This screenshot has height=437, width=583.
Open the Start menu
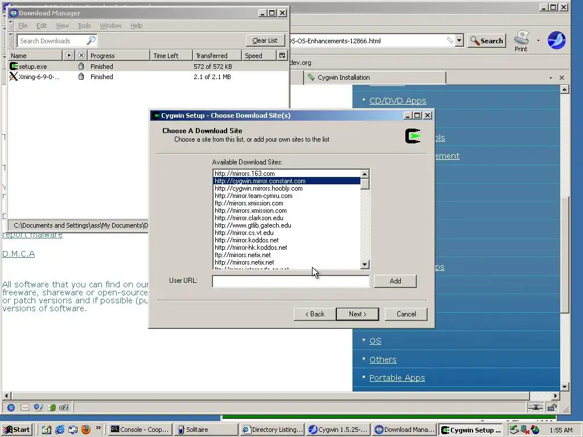(17, 430)
